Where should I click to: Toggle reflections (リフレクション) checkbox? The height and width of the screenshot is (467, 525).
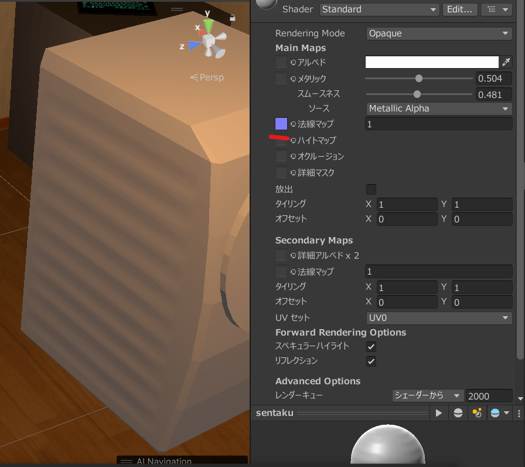[371, 361]
